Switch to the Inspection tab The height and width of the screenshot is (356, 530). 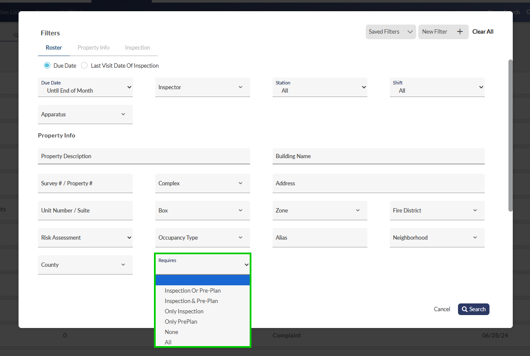tap(137, 47)
